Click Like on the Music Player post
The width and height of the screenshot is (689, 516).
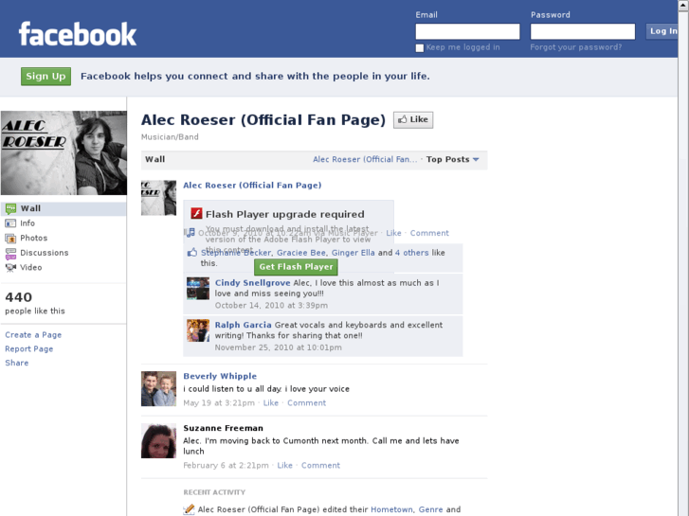click(x=393, y=233)
